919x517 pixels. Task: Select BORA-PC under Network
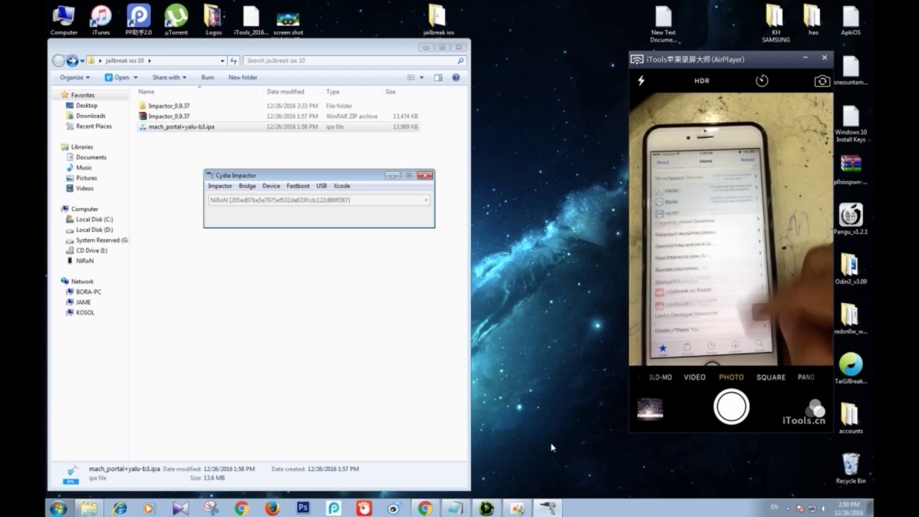coord(88,292)
